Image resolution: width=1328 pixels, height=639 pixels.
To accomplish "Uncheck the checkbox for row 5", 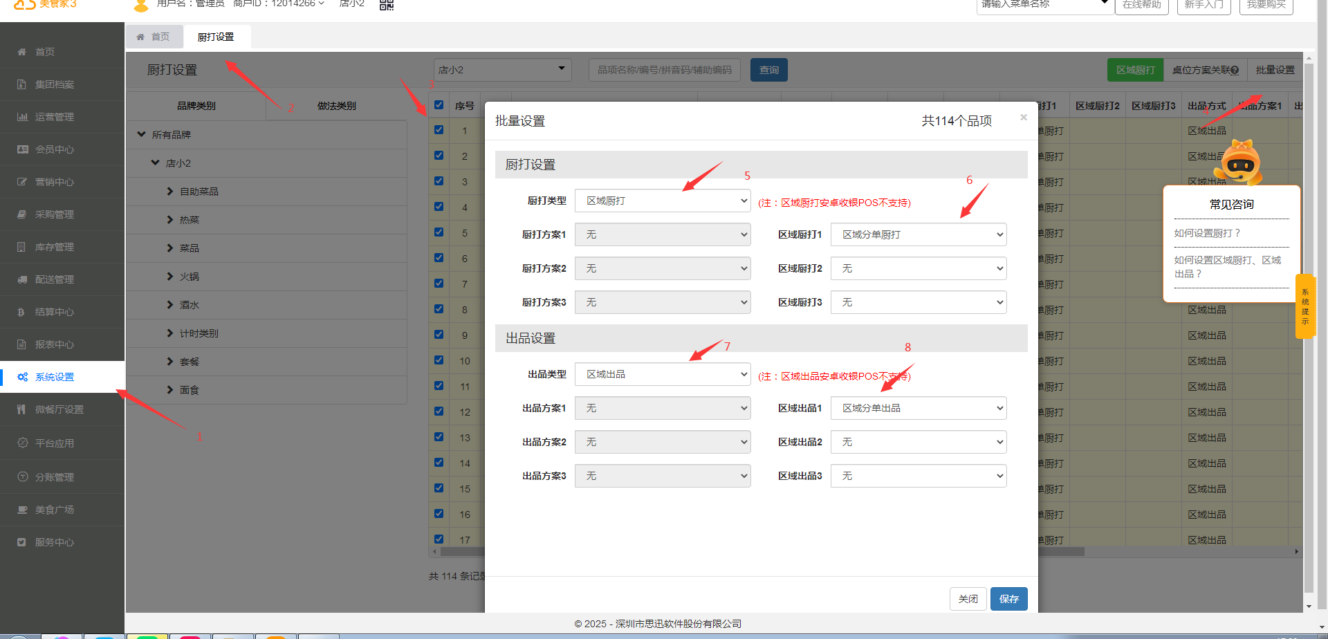I will click(x=439, y=232).
